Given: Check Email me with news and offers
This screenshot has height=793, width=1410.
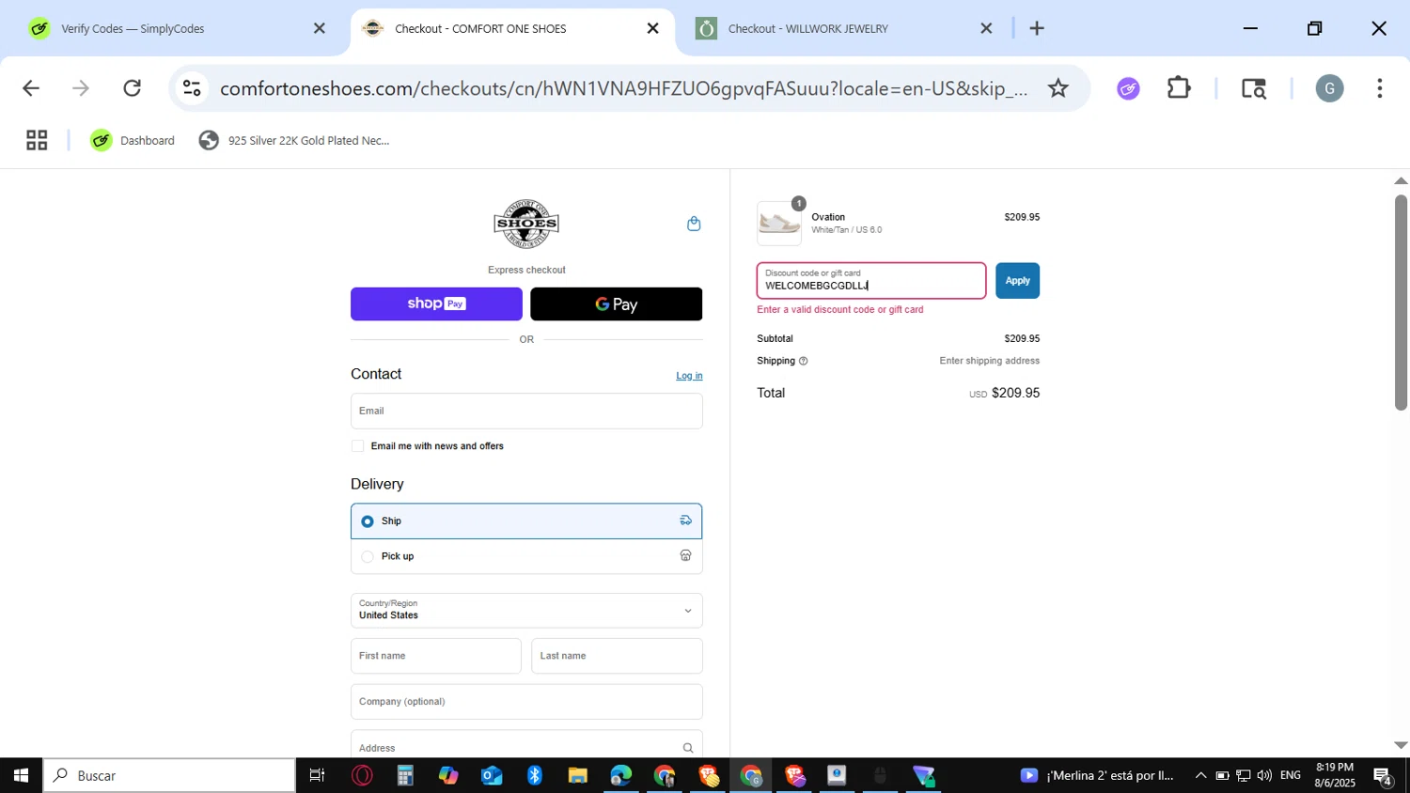Looking at the screenshot, I should tap(357, 446).
